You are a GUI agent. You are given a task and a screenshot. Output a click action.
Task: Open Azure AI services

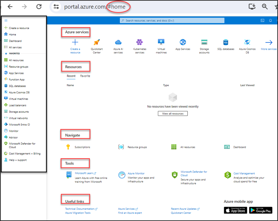tap(118, 42)
